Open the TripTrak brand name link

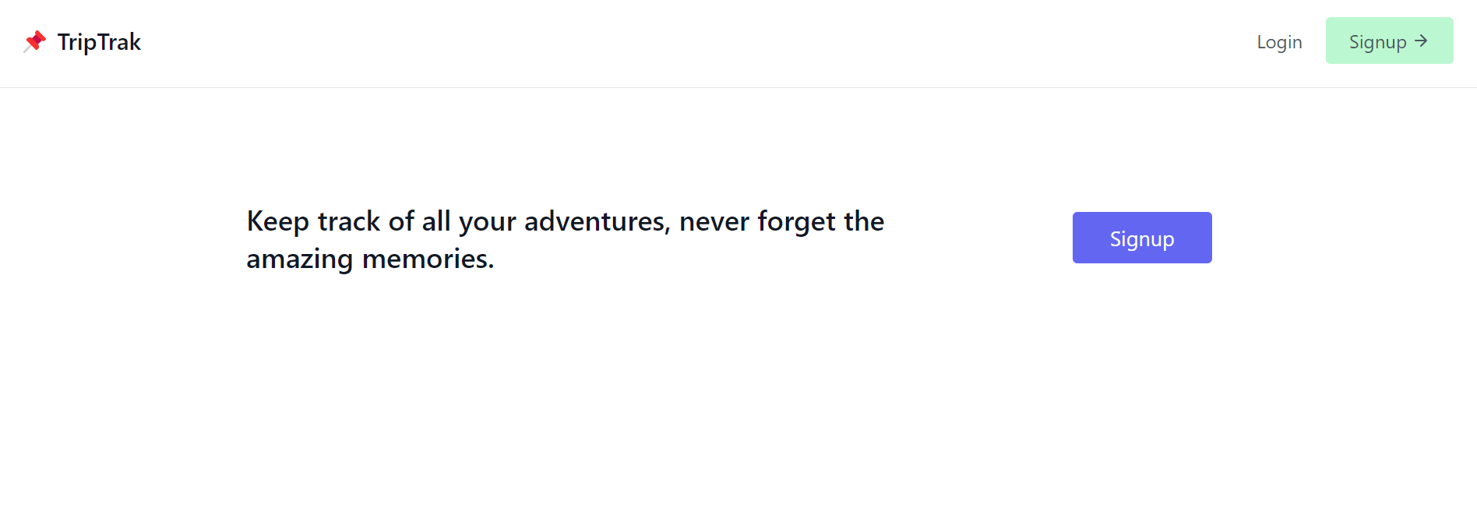99,42
